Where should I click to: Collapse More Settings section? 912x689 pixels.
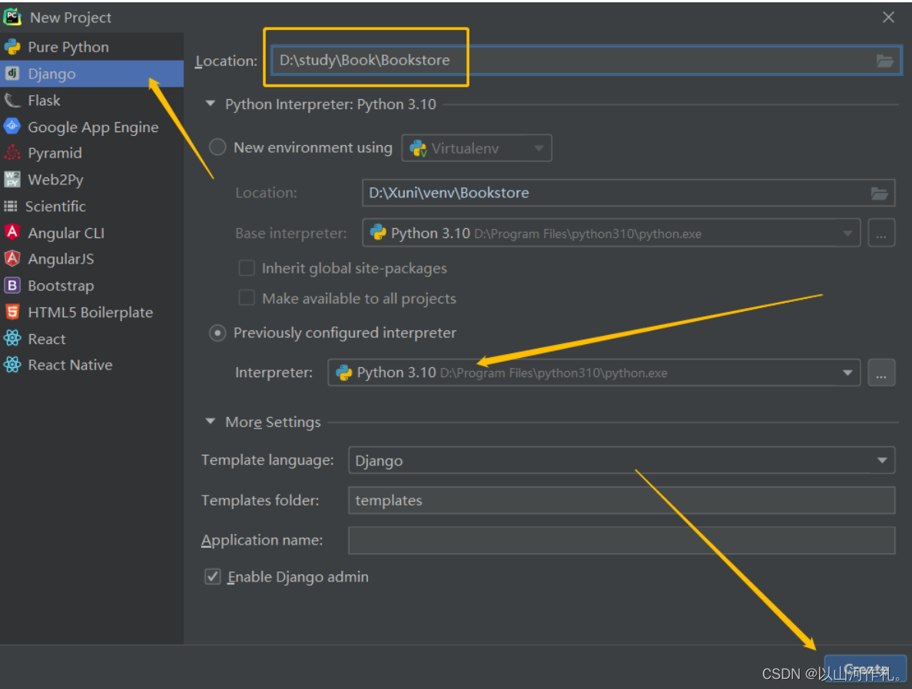click(211, 422)
